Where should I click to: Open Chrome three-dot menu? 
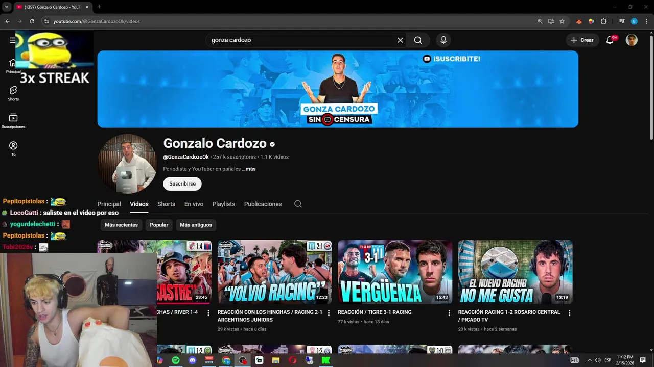(x=646, y=21)
